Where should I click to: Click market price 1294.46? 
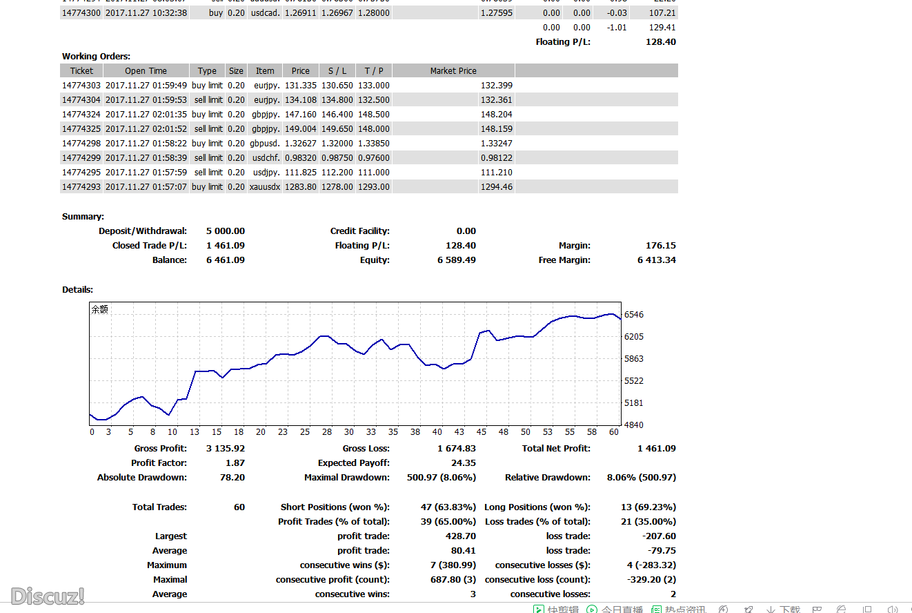[497, 186]
